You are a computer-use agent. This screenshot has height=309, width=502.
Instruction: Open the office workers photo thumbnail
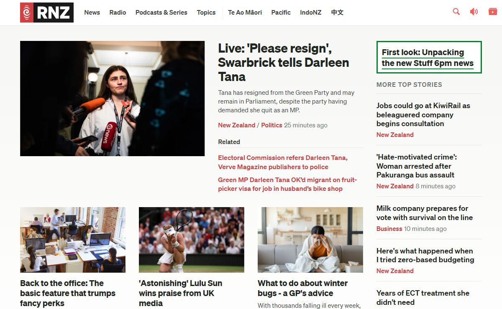73,240
